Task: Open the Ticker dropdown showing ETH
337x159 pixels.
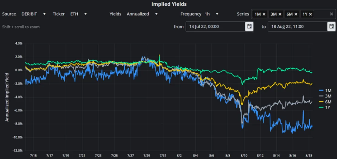Action: [x=79, y=14]
